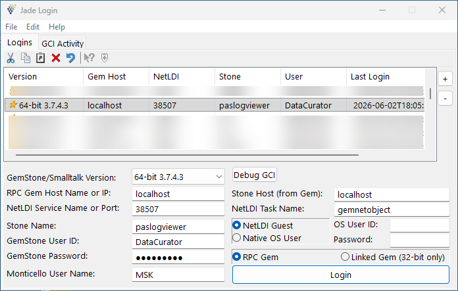This screenshot has width=458, height=291.
Task: Select the Native OS User radio button
Action: click(237, 238)
